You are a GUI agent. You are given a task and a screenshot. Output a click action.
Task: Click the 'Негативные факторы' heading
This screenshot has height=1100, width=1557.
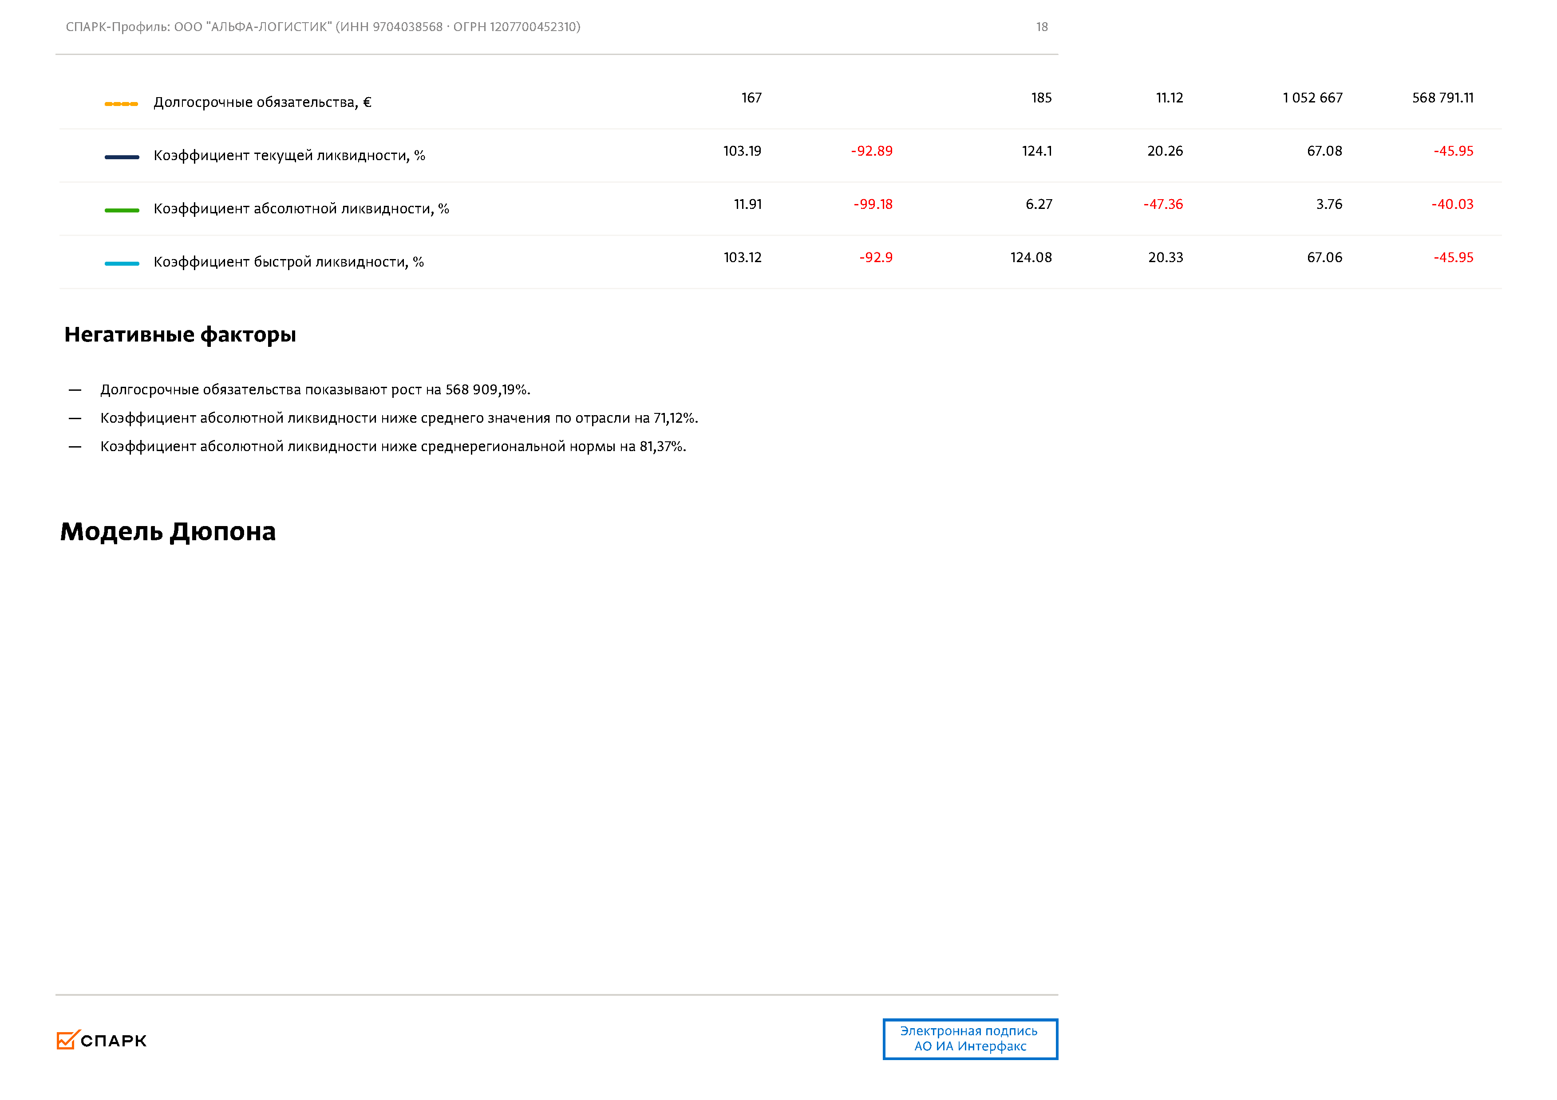180,334
